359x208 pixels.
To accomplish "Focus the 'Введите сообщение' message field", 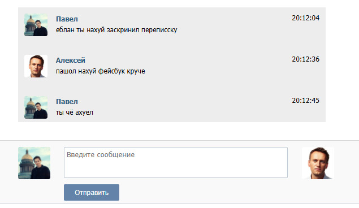I will [x=176, y=162].
